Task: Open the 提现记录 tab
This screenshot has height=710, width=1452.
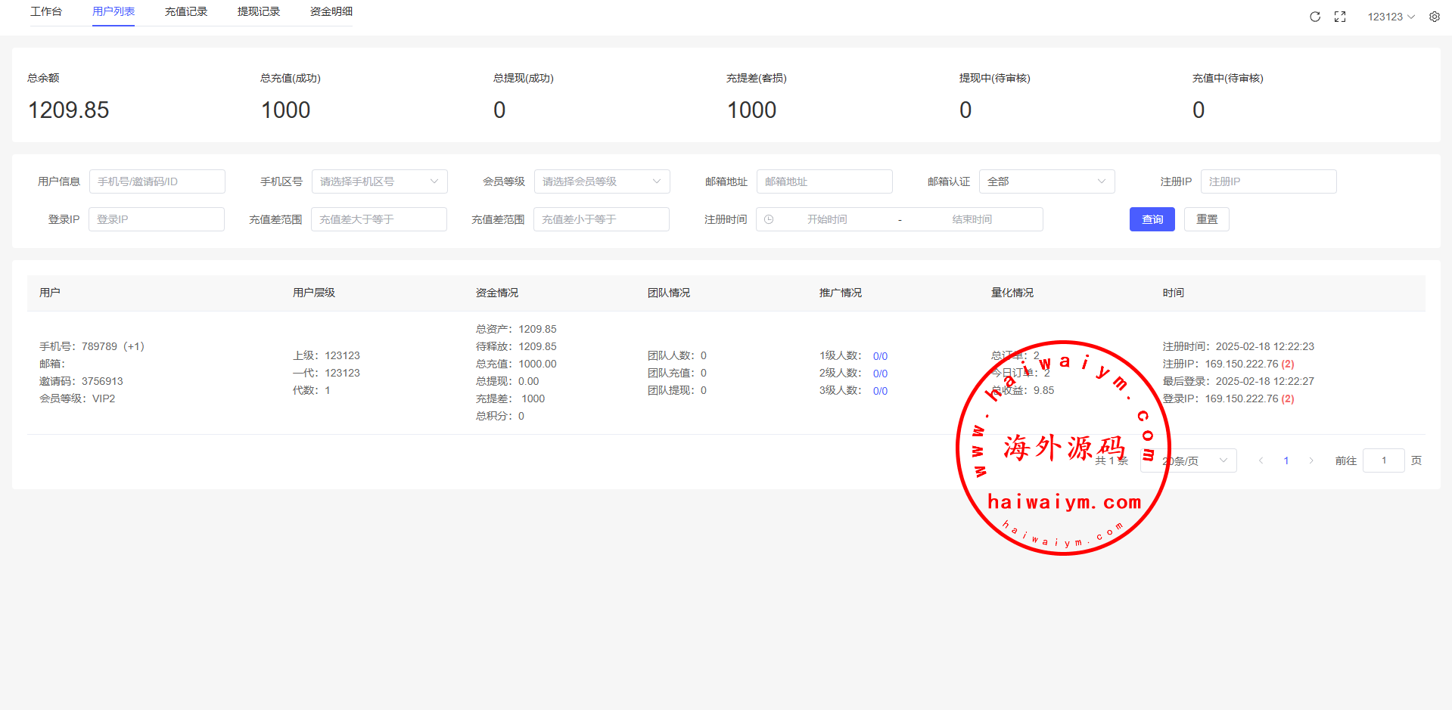Action: 259,11
